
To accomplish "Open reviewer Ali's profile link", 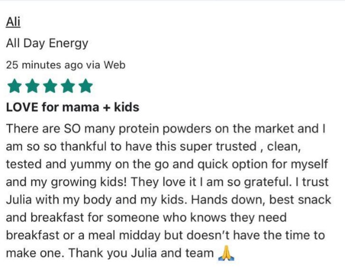I will point(13,22).
